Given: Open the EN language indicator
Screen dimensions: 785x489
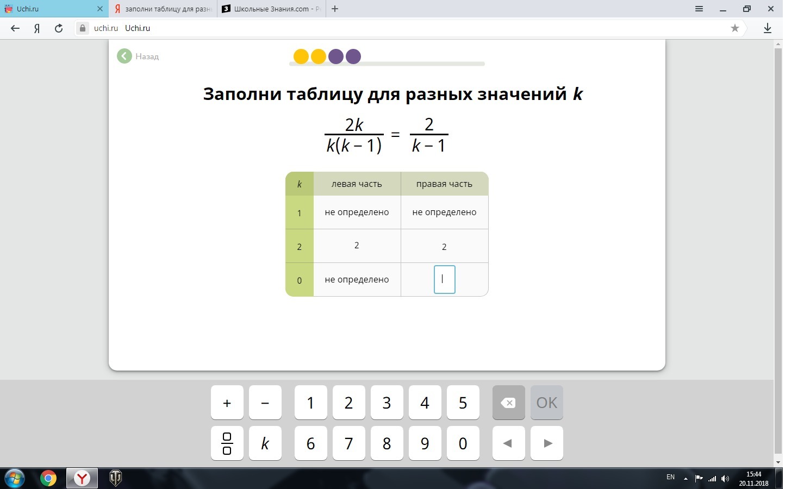Looking at the screenshot, I should click(670, 477).
